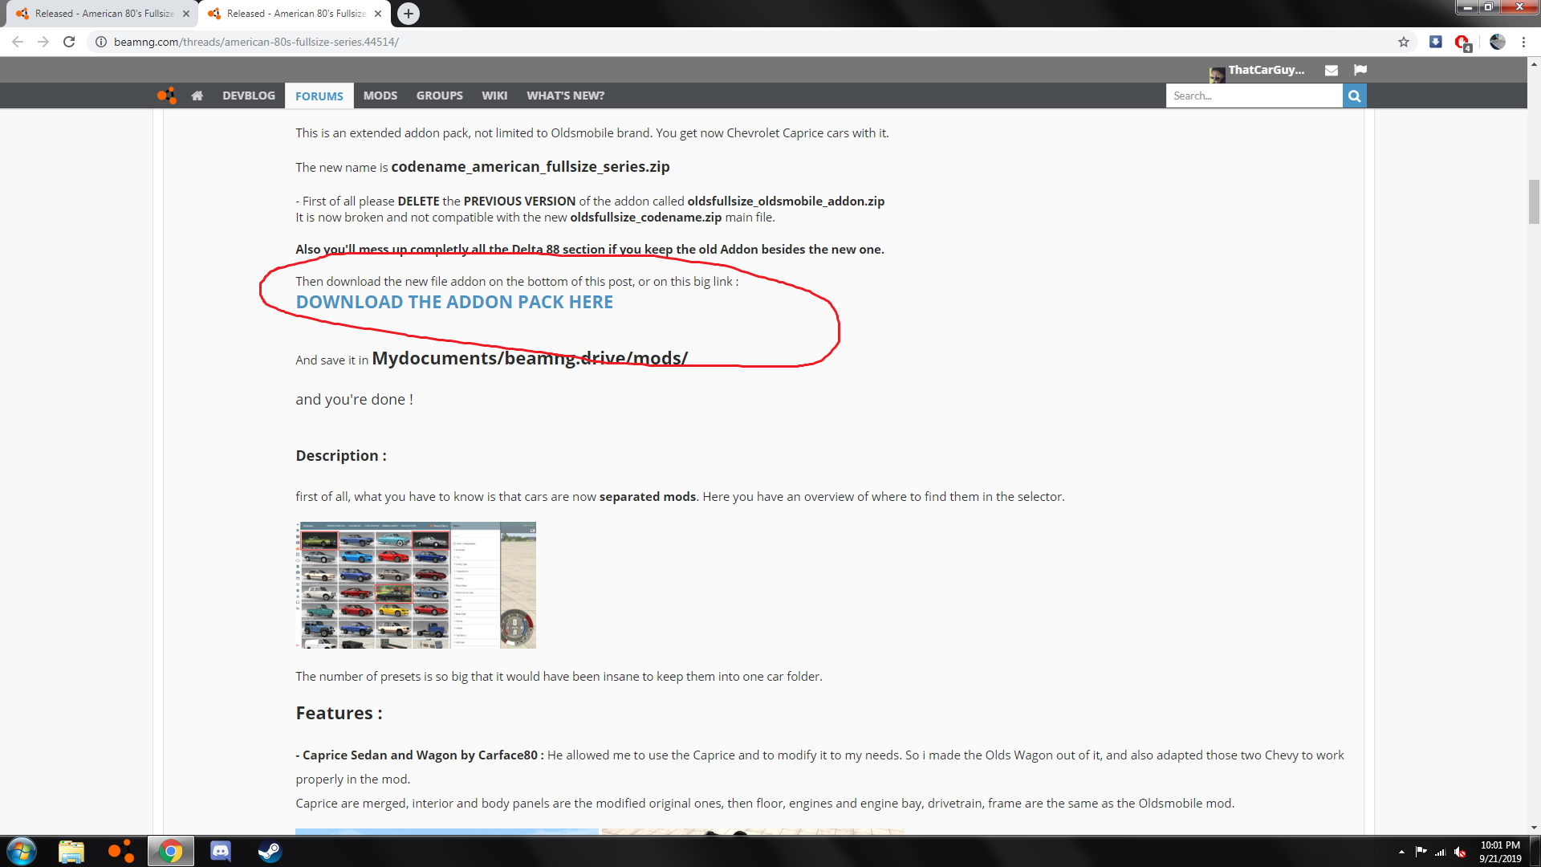
Task: Open the GROUPS menu item
Action: (x=440, y=96)
